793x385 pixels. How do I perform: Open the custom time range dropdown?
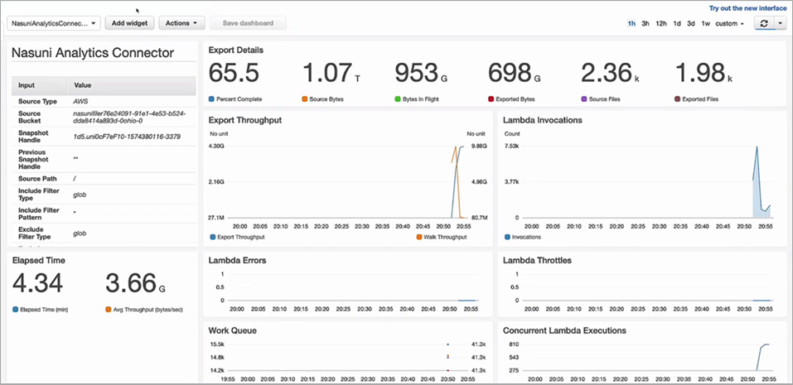(729, 24)
